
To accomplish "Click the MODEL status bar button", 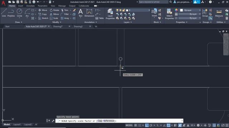I will tap(129, 125).
